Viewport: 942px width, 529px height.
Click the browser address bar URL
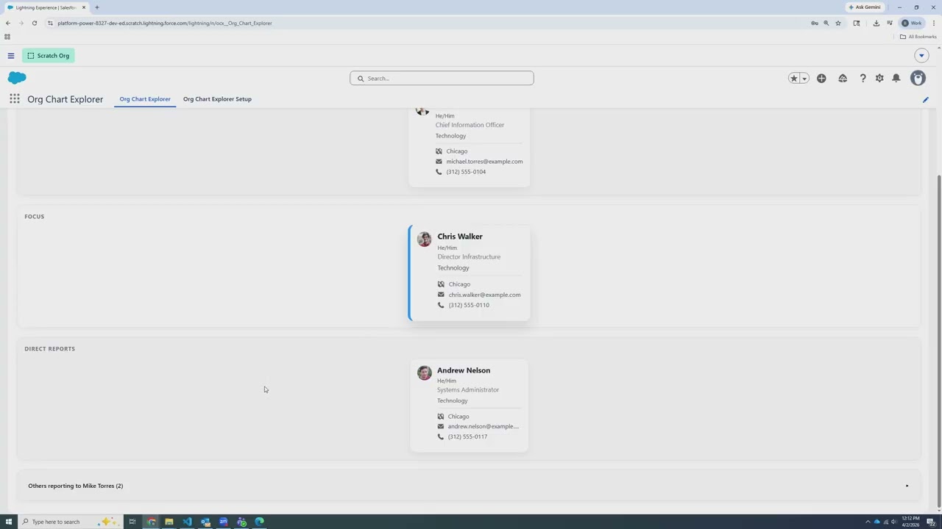165,23
